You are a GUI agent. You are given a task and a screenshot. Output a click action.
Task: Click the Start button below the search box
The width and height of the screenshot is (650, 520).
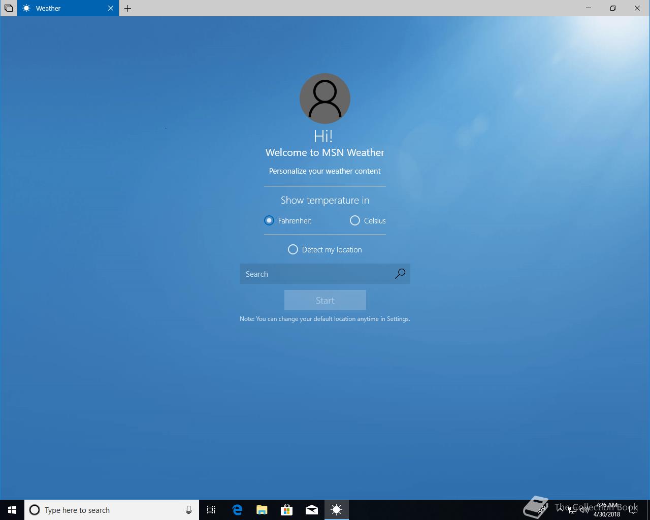point(325,300)
